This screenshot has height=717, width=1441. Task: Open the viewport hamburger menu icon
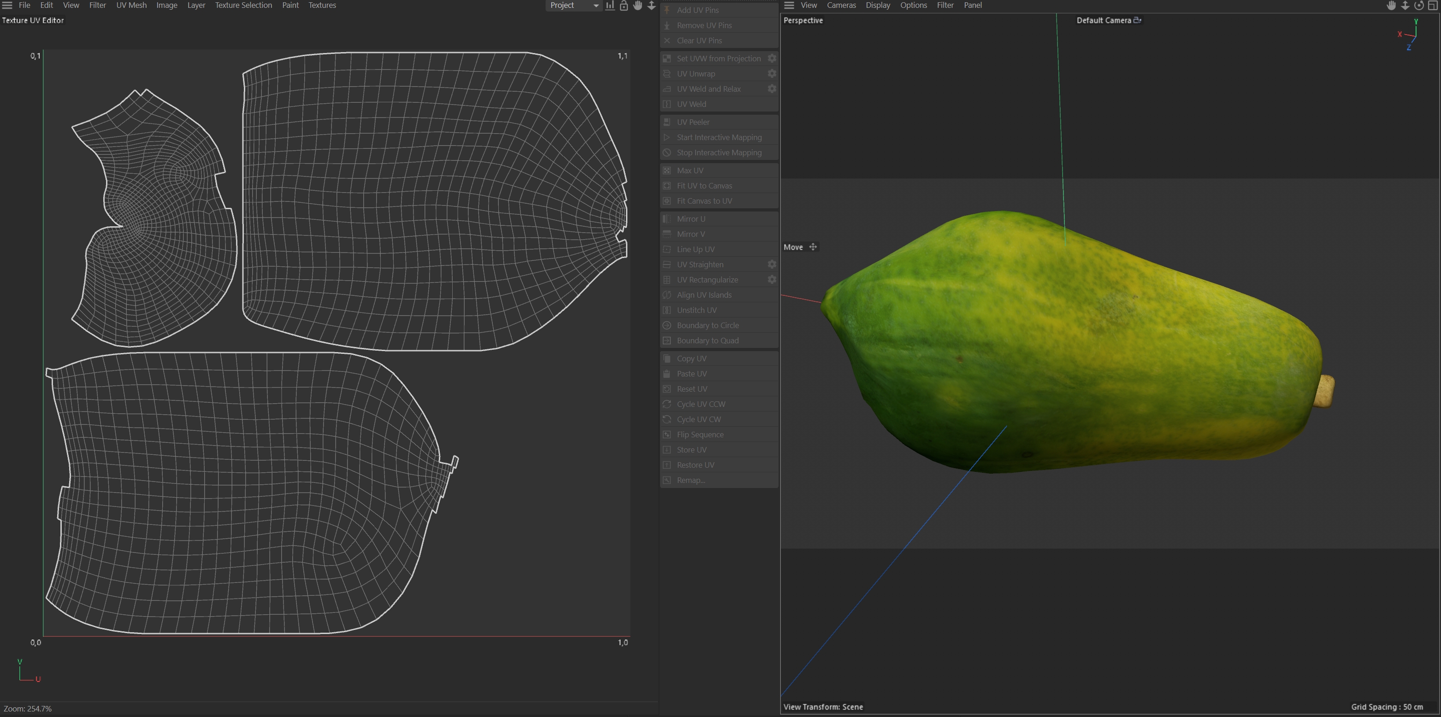click(789, 6)
